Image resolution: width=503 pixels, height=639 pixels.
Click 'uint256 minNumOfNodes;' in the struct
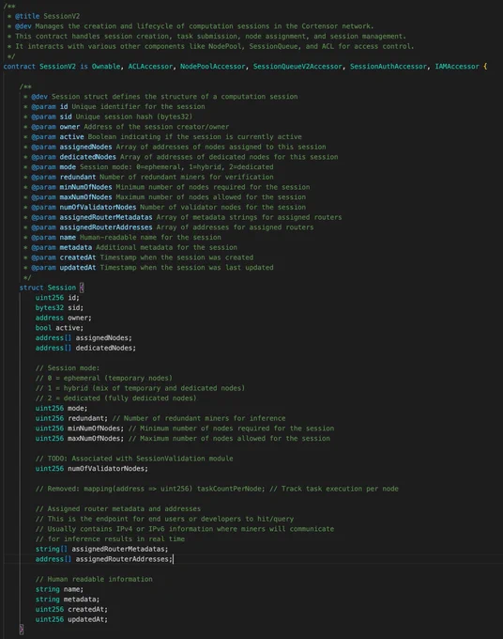coord(80,429)
